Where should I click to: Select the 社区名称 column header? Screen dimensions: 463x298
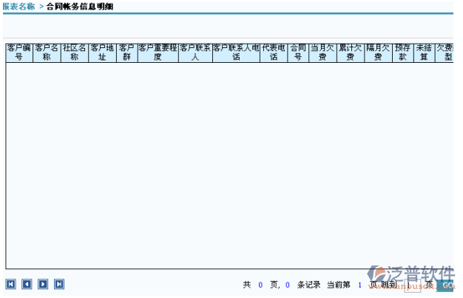[x=75, y=53]
